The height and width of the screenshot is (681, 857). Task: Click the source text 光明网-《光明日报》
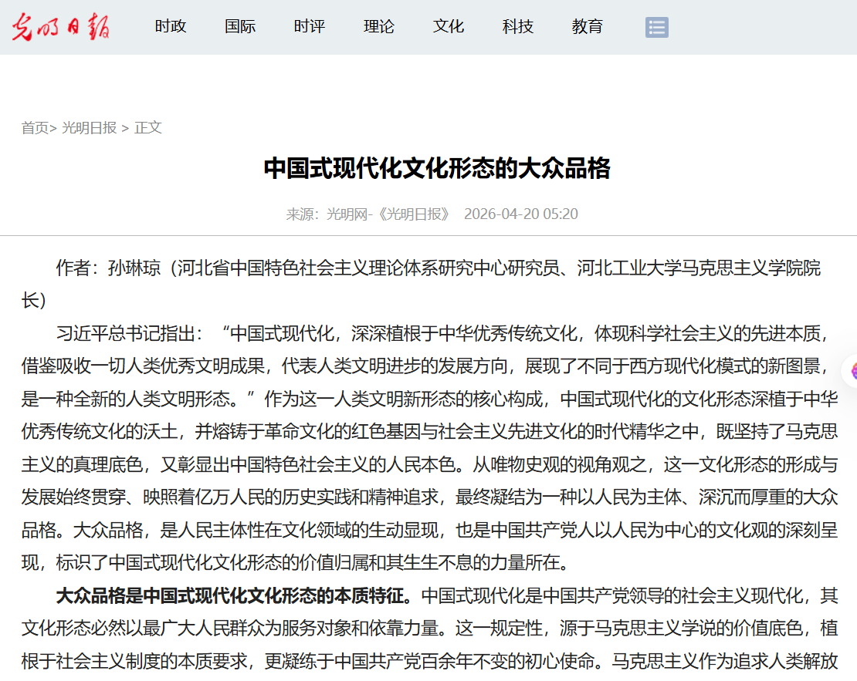coord(389,214)
